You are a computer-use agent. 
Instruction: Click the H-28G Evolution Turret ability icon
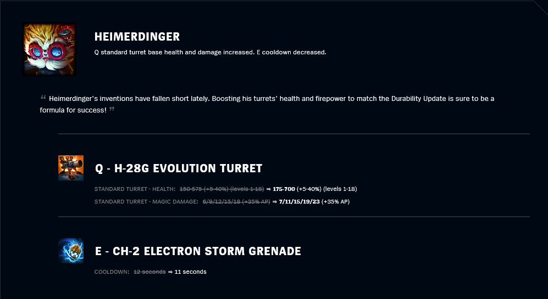71,168
